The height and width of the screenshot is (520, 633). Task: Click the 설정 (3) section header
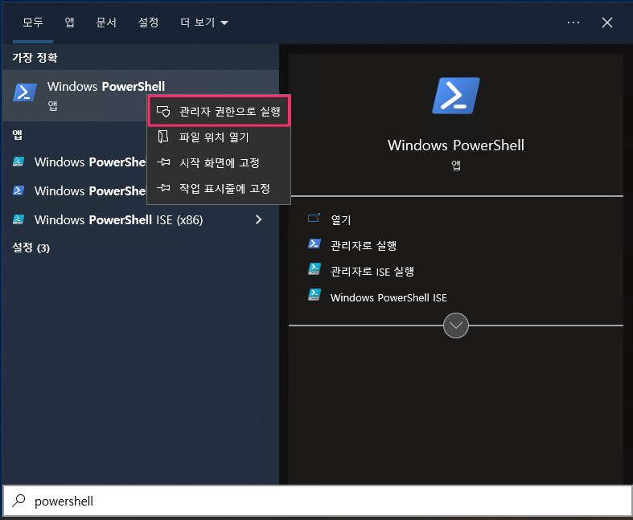click(x=31, y=248)
